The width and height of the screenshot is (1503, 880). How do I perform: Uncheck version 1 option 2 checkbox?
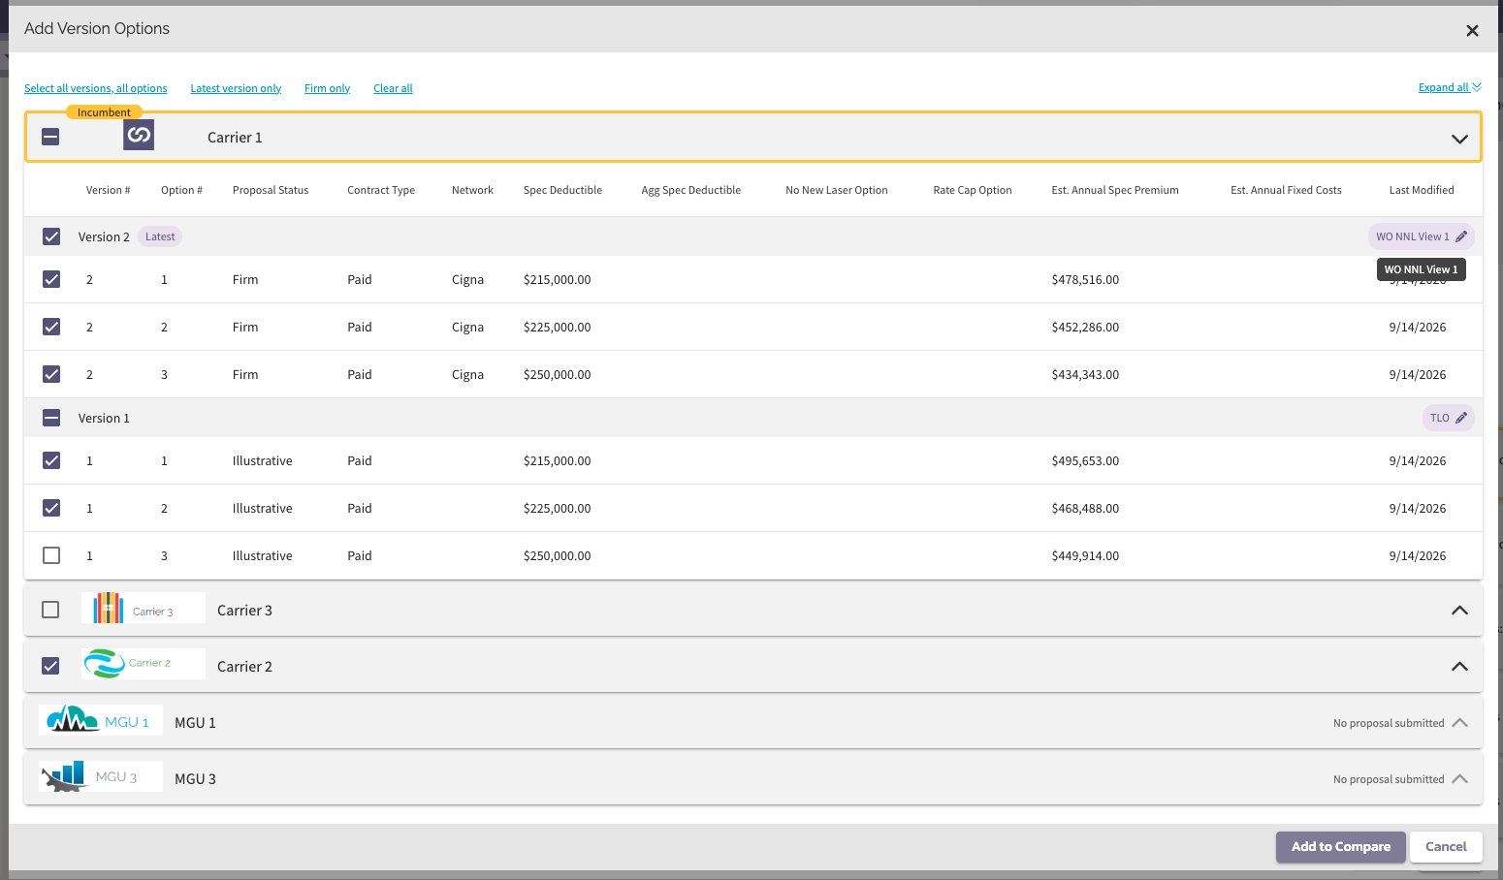51,508
